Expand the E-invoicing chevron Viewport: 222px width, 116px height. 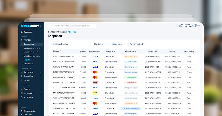pos(41,93)
